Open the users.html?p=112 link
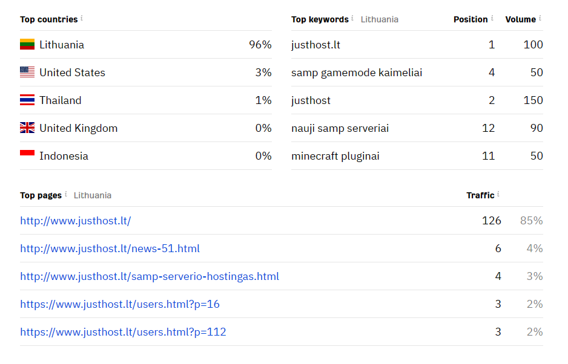The width and height of the screenshot is (568, 364). (123, 332)
